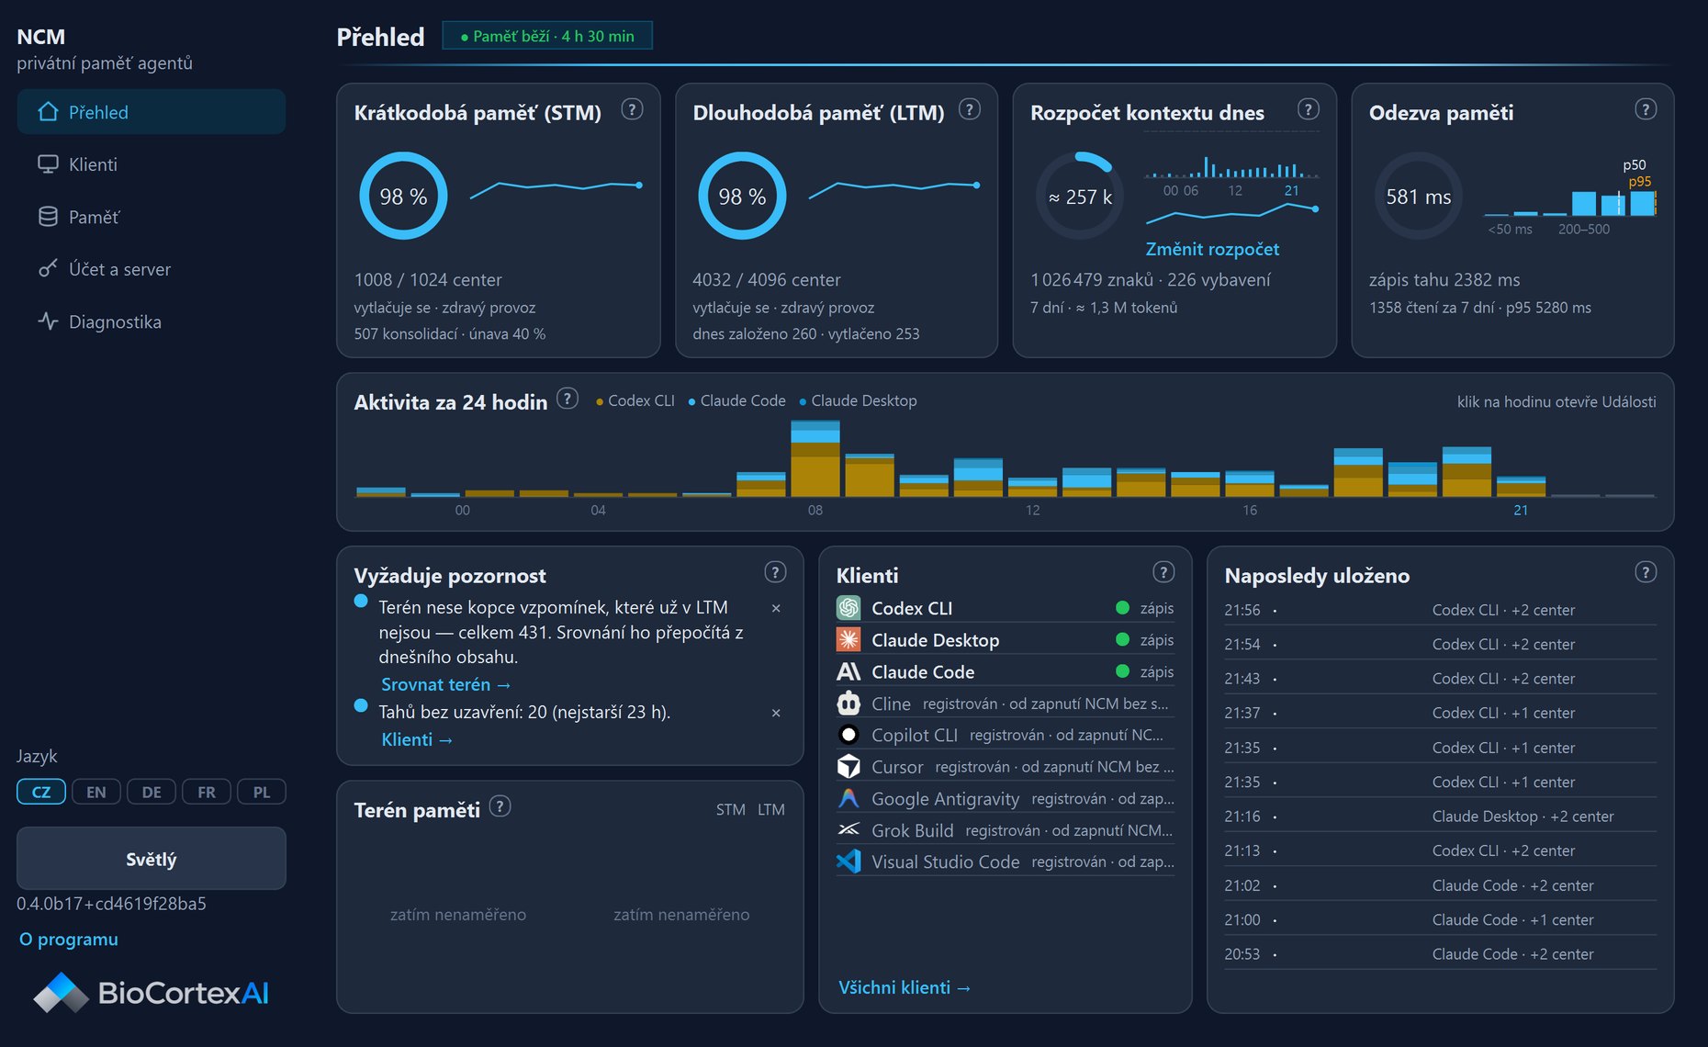Click the Codex CLI client icon
Screen dimensions: 1708x1047
[848, 608]
